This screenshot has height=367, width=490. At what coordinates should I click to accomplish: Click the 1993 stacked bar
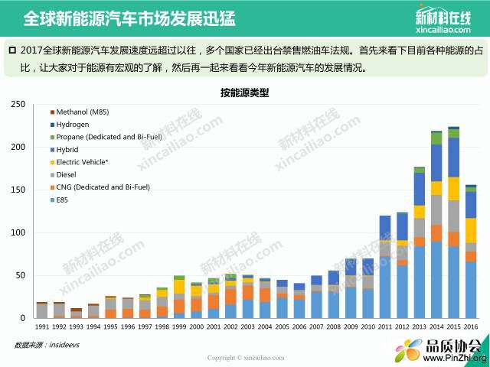pos(77,313)
